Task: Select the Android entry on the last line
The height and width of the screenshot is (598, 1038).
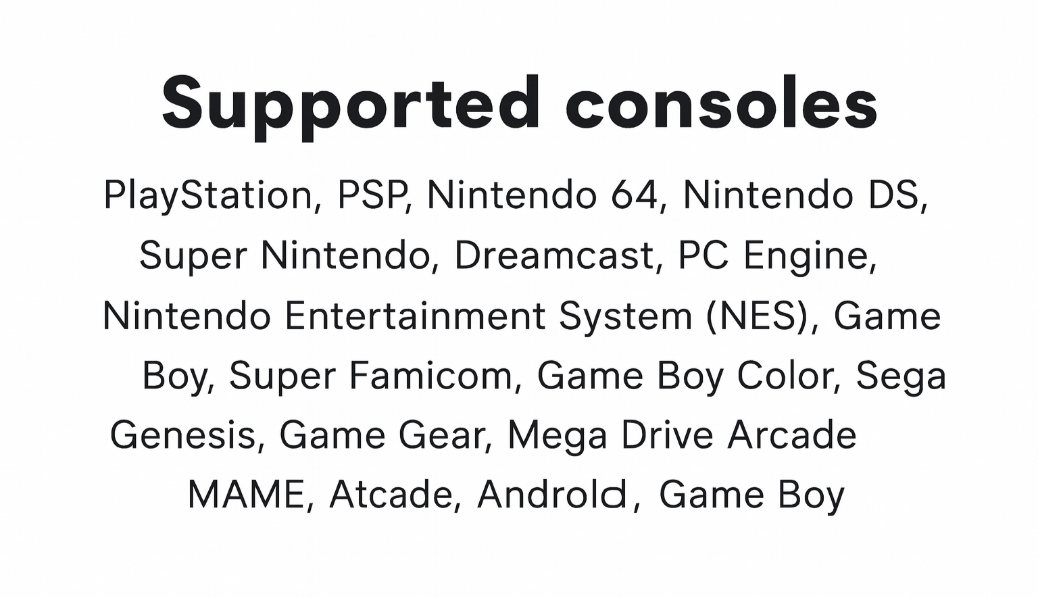Action: tap(553, 495)
